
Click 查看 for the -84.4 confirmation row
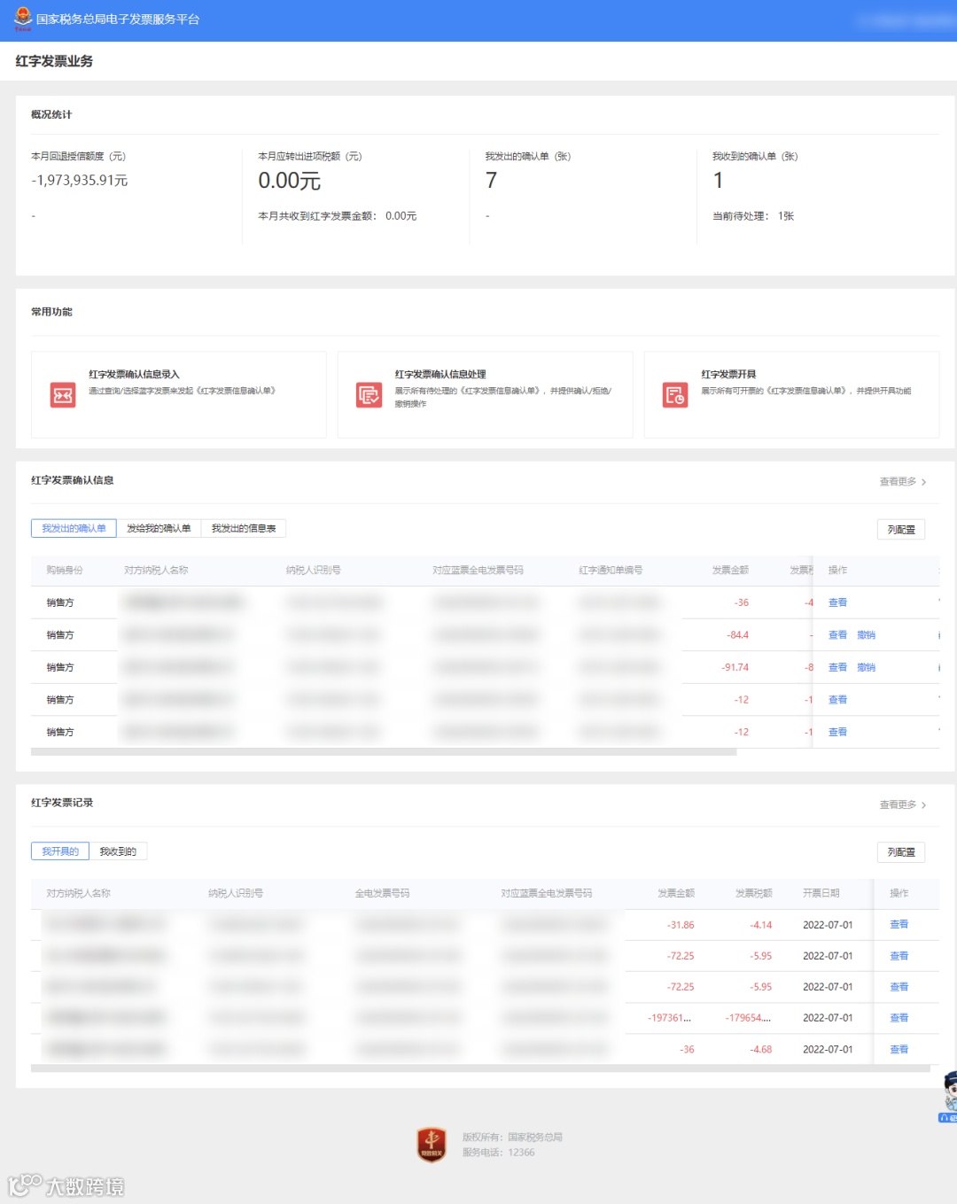(x=837, y=635)
